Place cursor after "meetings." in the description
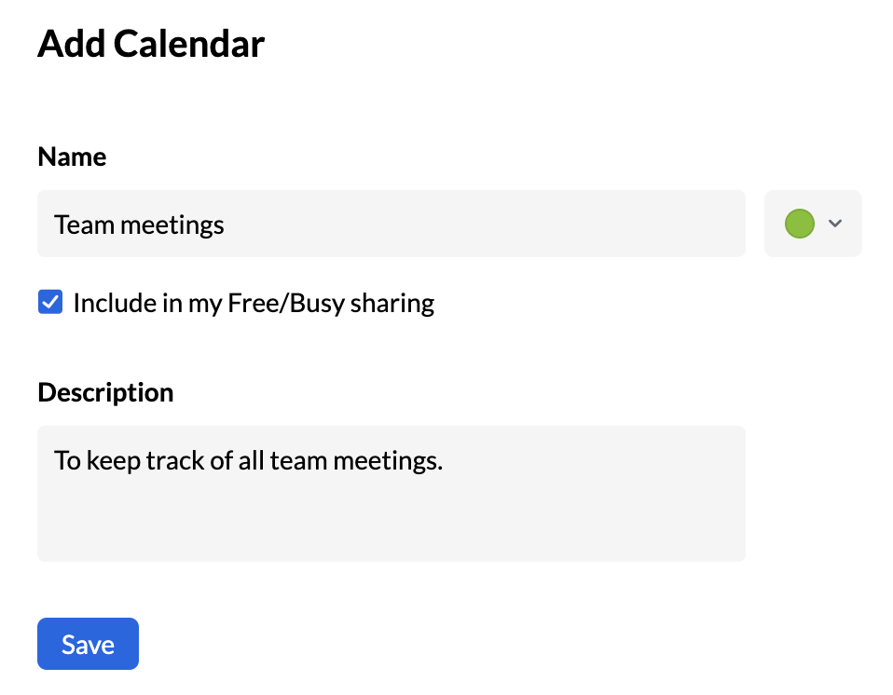Screen dimensions: 893x695 click(444, 460)
